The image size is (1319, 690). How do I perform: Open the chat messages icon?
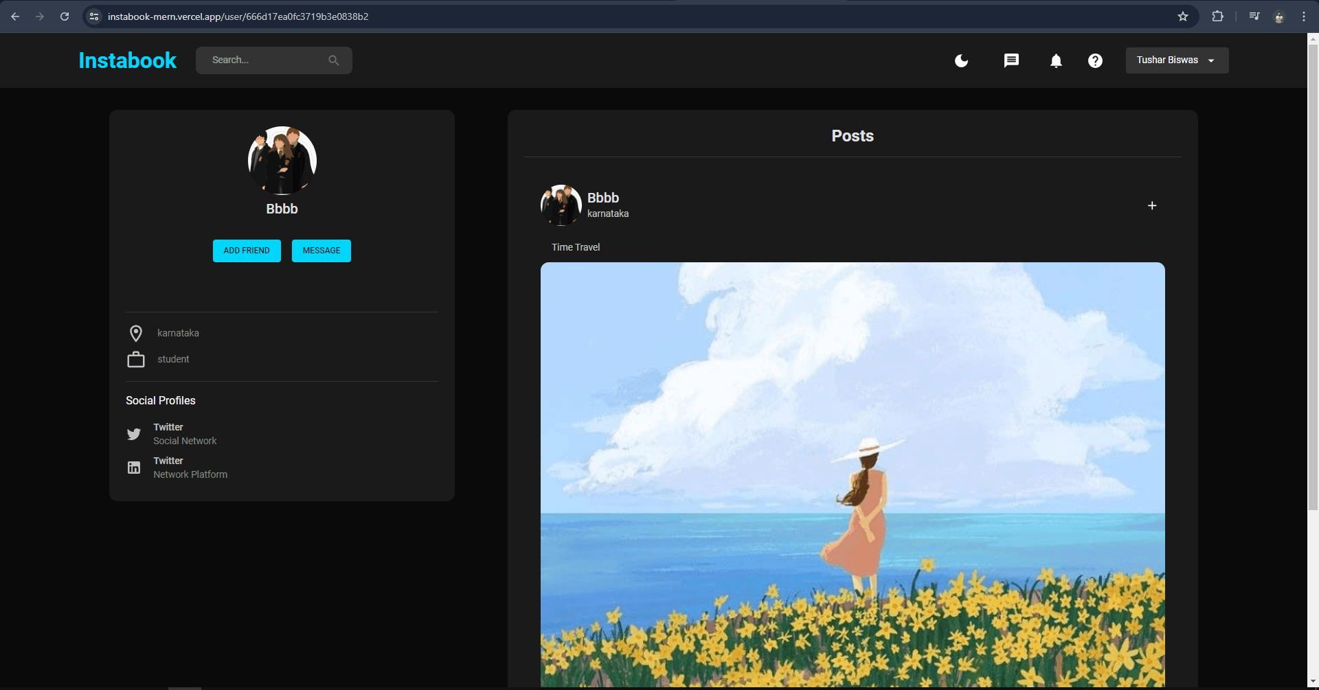point(1011,60)
